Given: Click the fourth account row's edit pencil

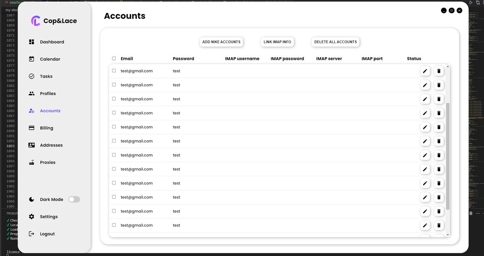Looking at the screenshot, I should tap(425, 114).
